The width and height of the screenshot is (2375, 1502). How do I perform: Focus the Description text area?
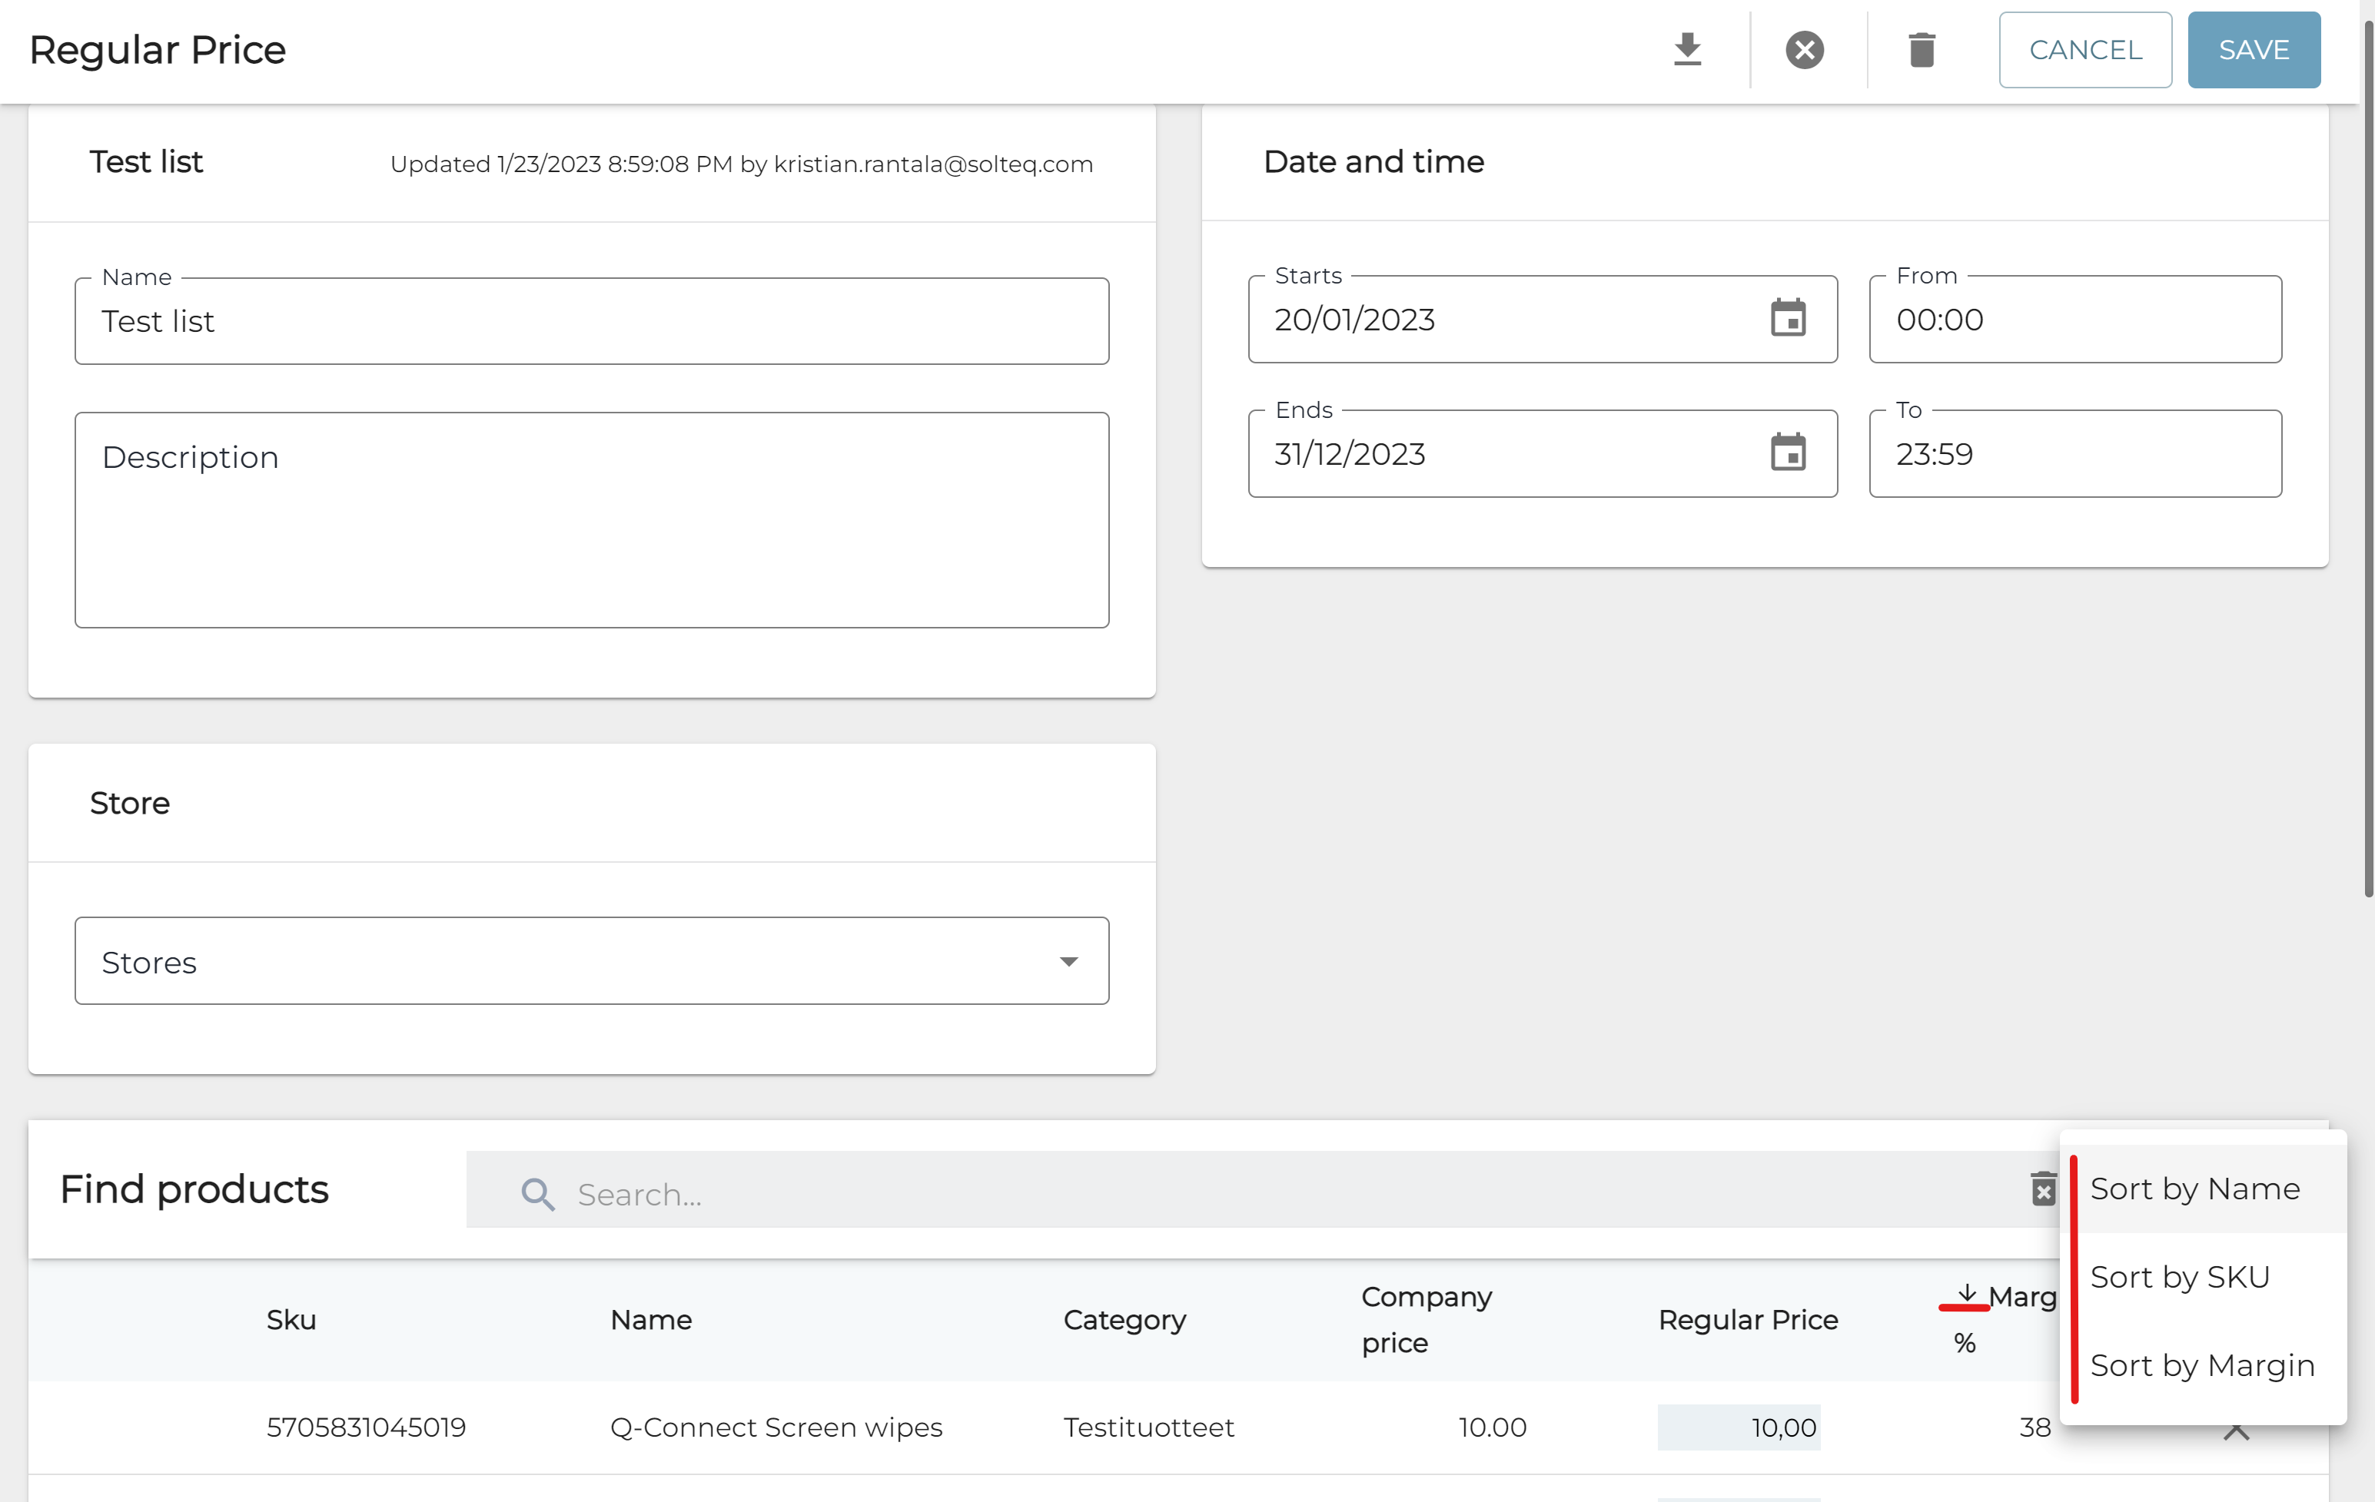[x=592, y=519]
